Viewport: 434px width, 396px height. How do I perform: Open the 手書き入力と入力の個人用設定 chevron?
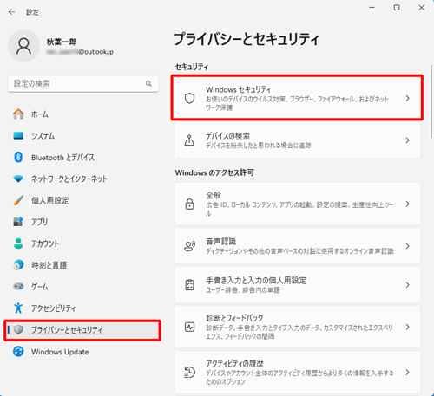tap(407, 285)
